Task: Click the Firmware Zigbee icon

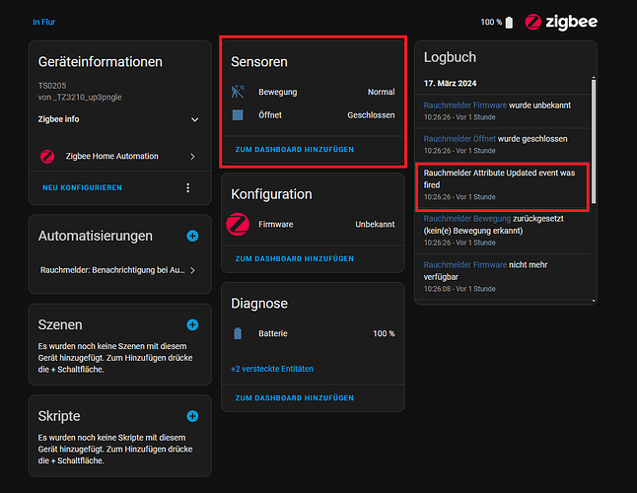Action: (x=238, y=224)
